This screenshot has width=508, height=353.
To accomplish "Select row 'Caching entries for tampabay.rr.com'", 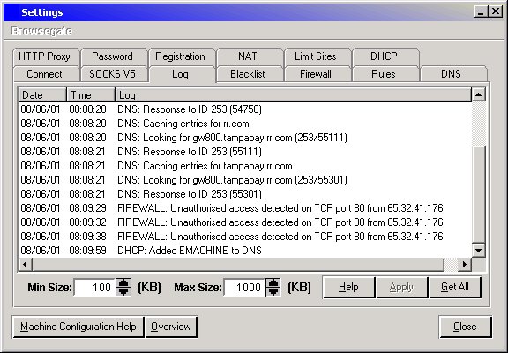I will [x=244, y=166].
